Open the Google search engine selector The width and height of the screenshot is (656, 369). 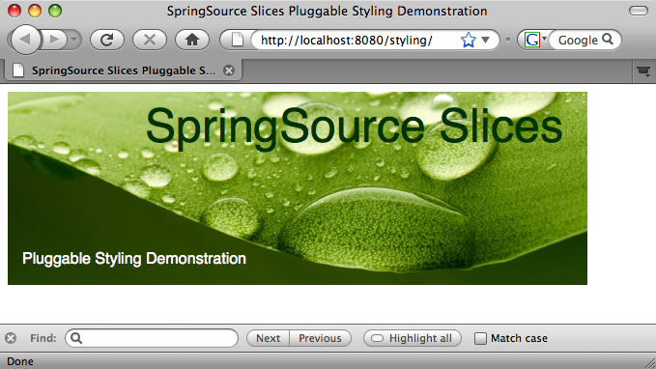pyautogui.click(x=535, y=40)
